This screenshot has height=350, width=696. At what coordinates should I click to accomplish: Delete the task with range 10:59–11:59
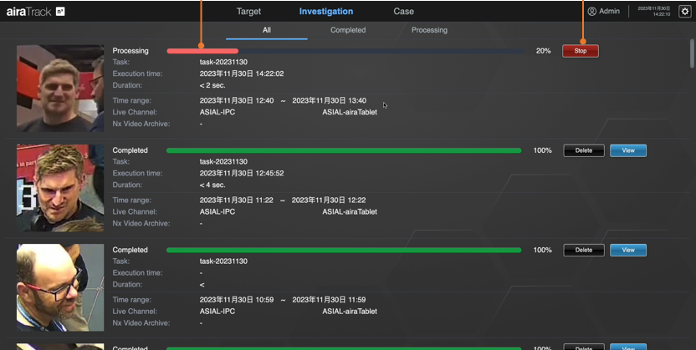[x=584, y=251]
